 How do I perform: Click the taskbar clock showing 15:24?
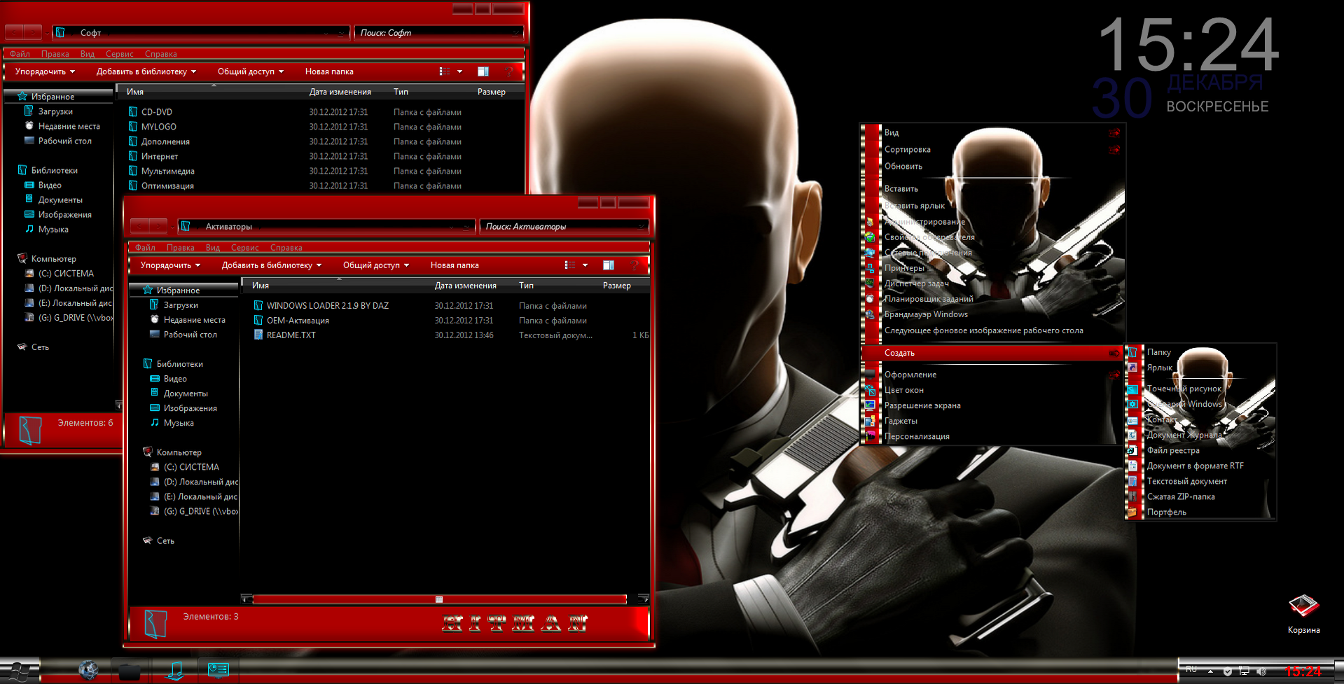tap(1303, 671)
